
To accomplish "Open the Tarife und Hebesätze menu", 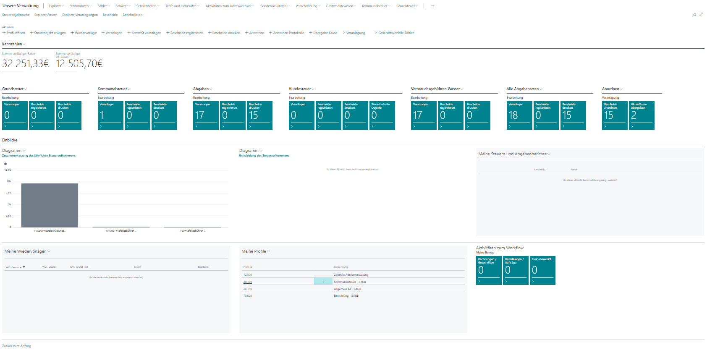I will (182, 6).
